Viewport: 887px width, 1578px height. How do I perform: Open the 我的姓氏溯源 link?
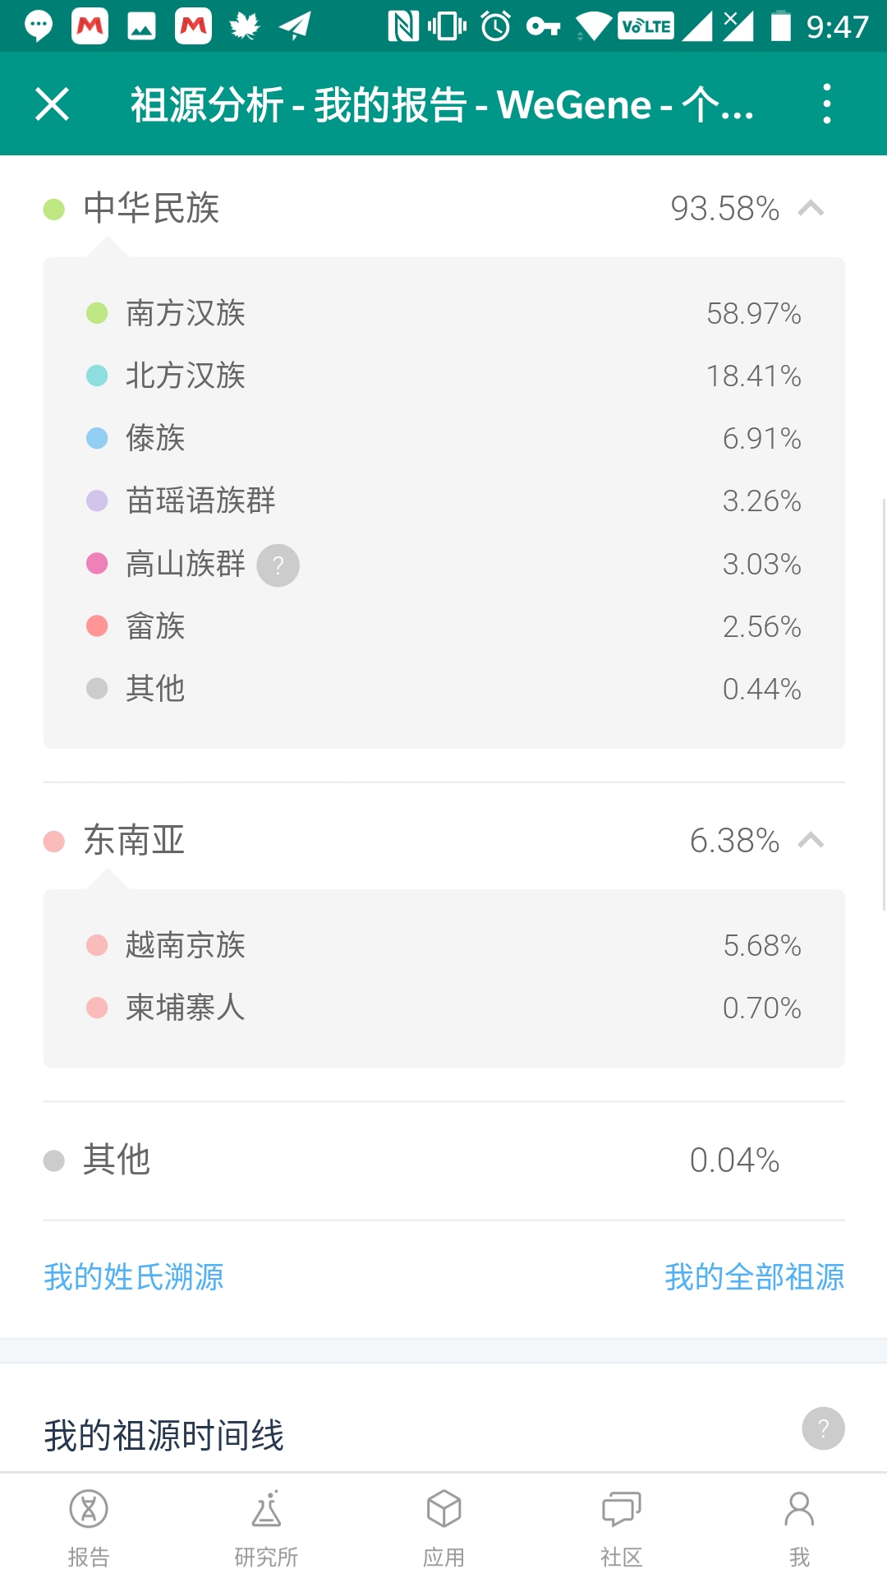(134, 1277)
